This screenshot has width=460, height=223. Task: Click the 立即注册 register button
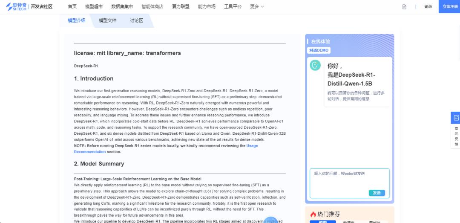coord(449,6)
